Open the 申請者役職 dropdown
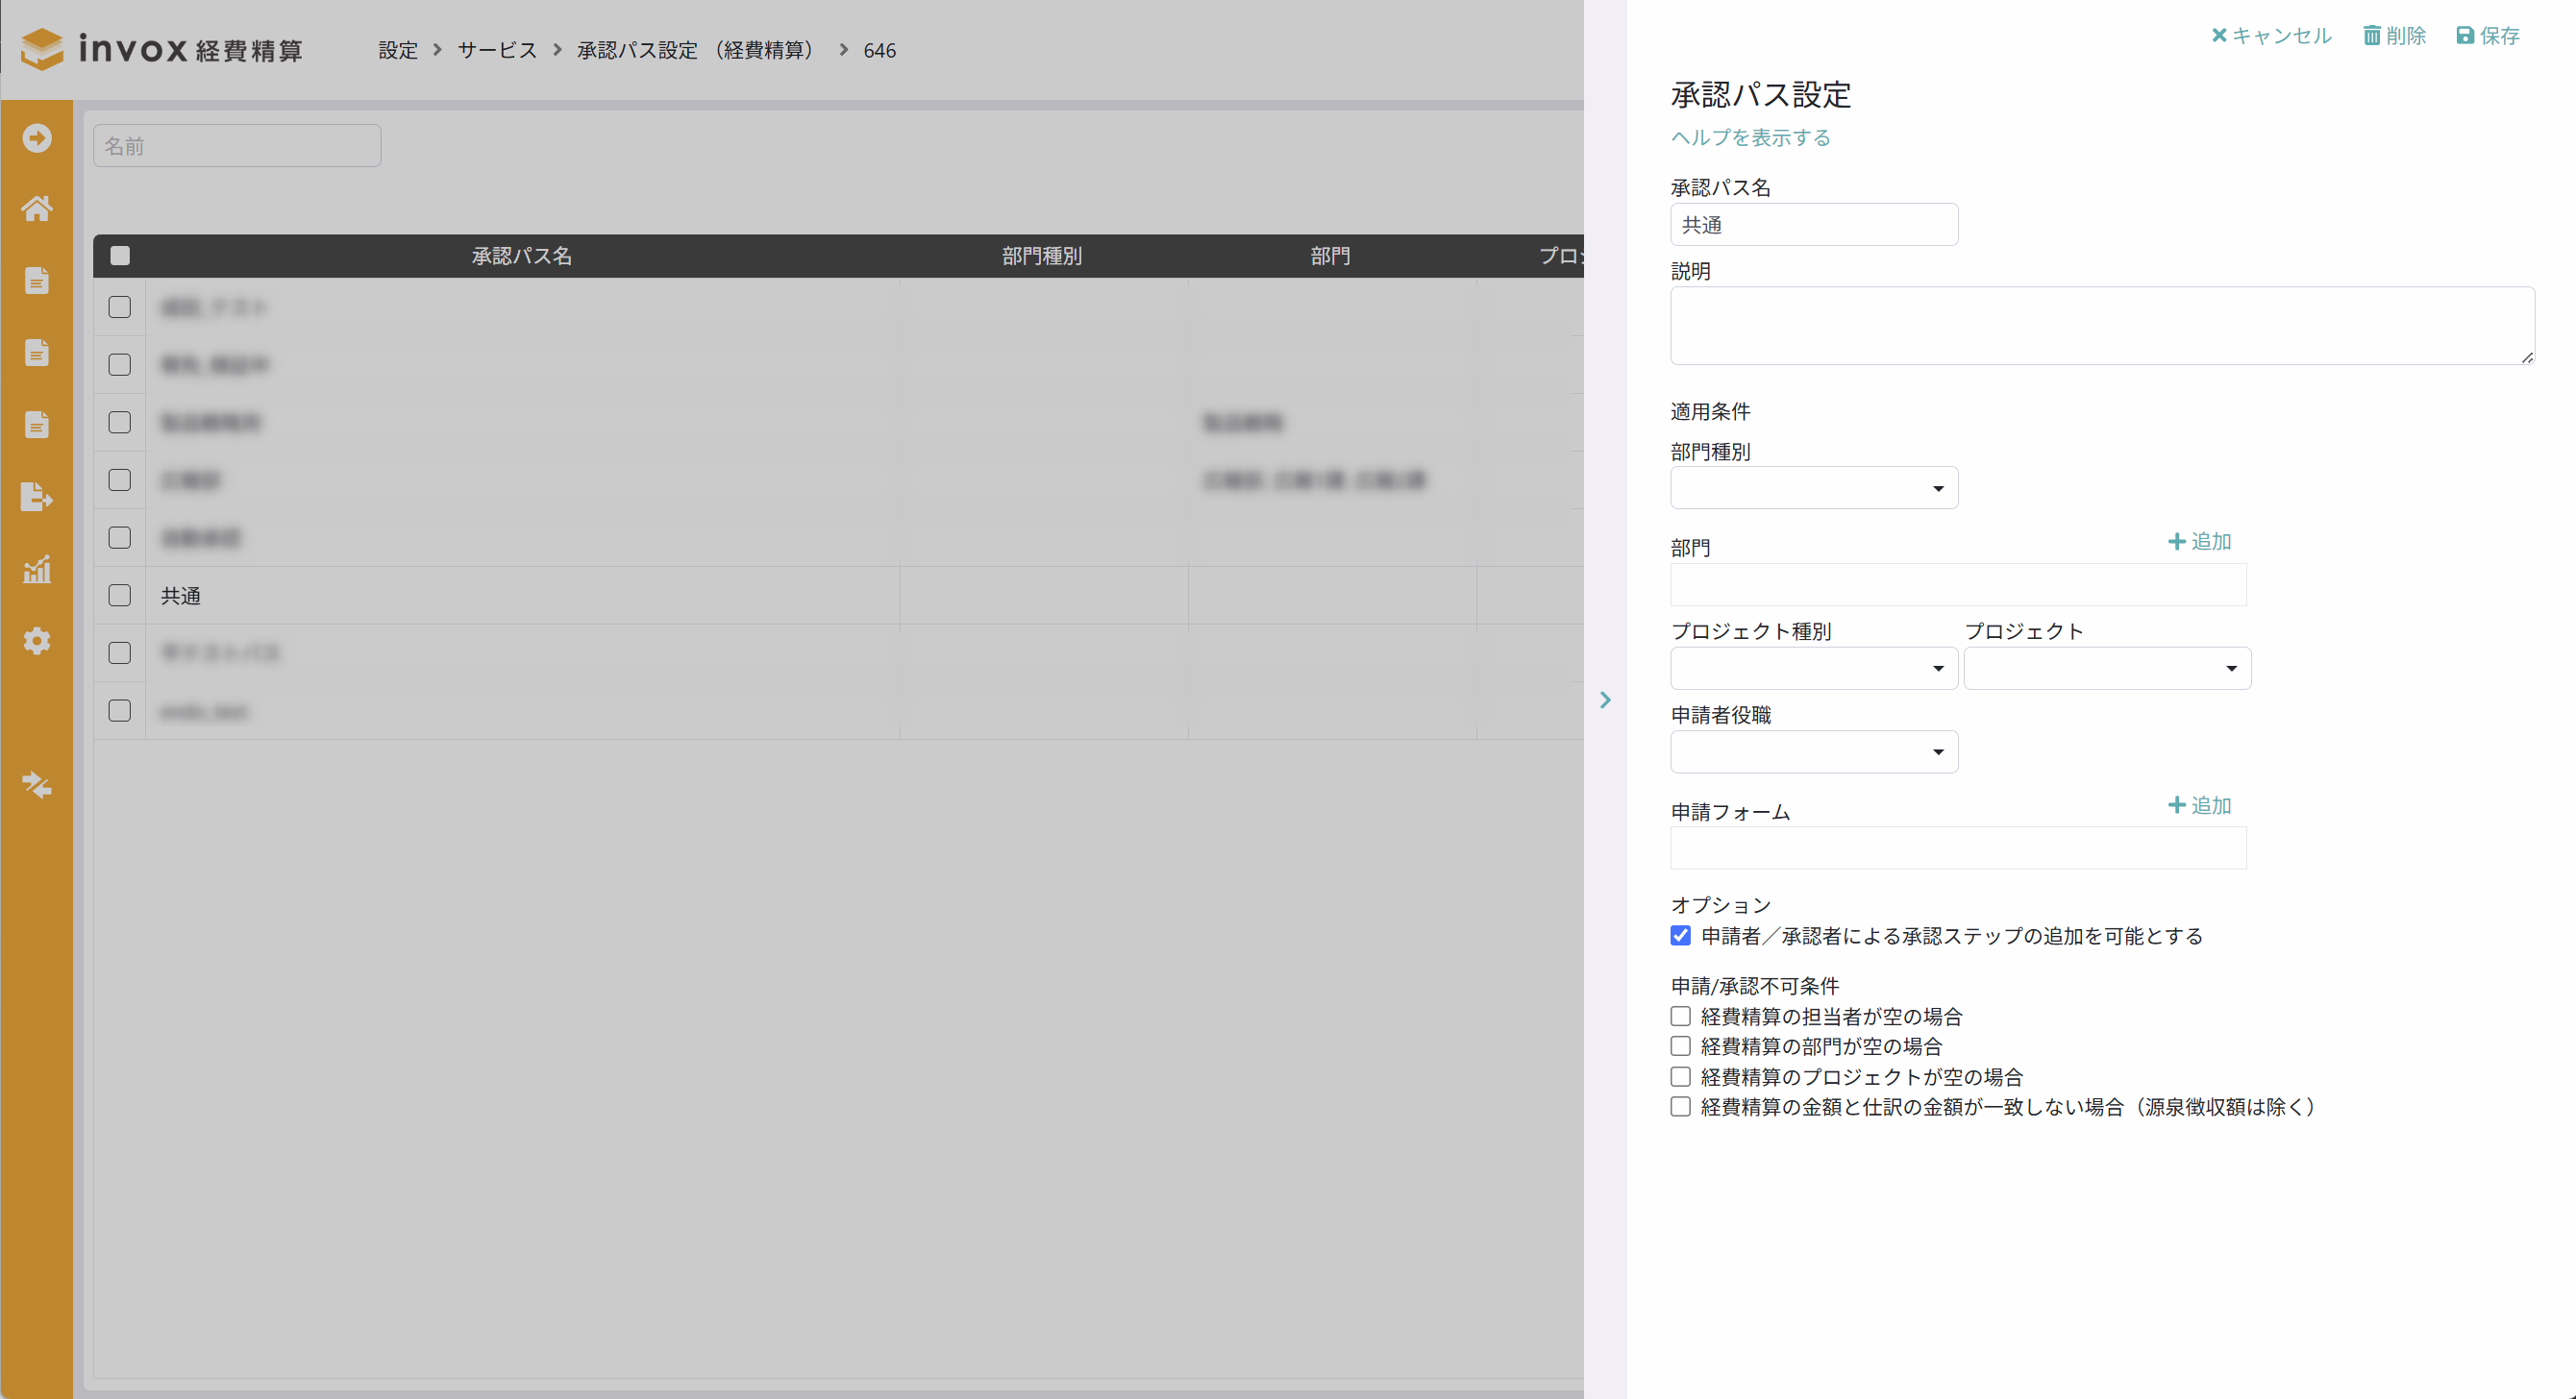Image resolution: width=2576 pixels, height=1399 pixels. tap(1814, 752)
